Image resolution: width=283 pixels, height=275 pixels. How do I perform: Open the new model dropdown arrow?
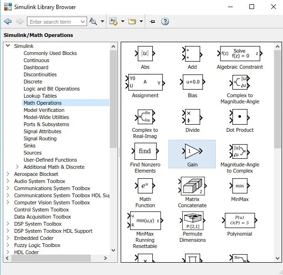tap(123, 21)
